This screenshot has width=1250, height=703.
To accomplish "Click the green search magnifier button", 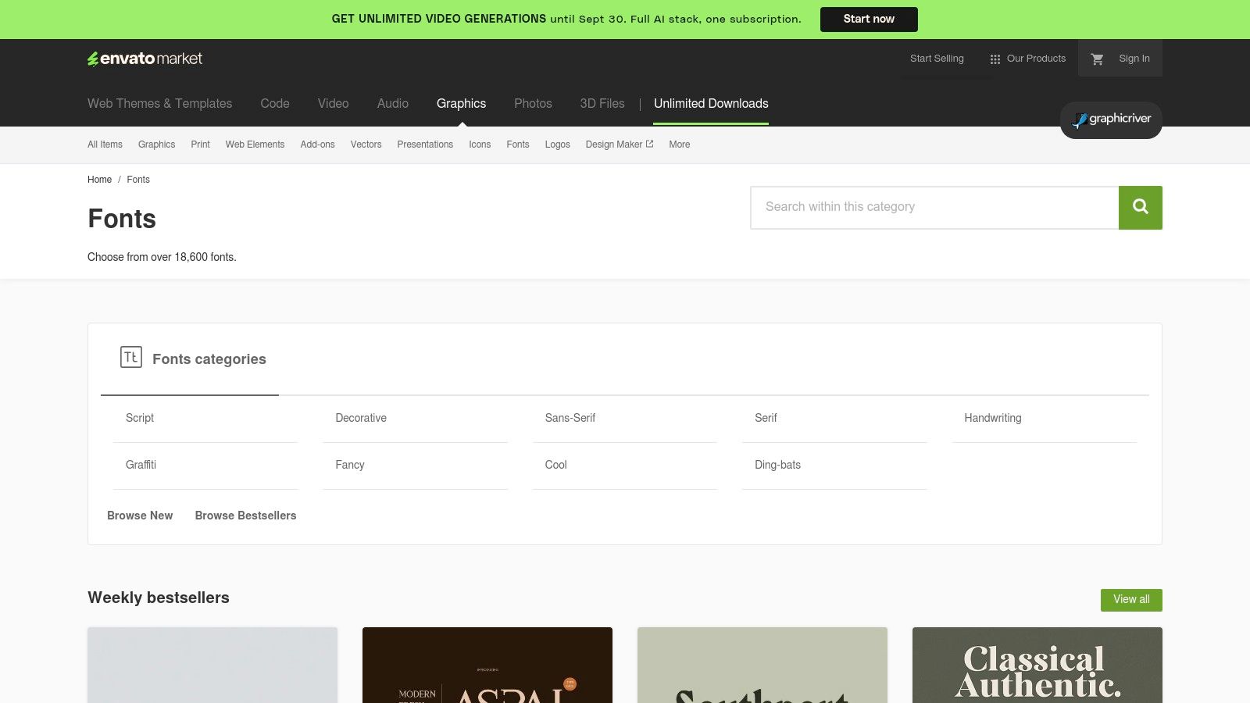I will pyautogui.click(x=1140, y=208).
